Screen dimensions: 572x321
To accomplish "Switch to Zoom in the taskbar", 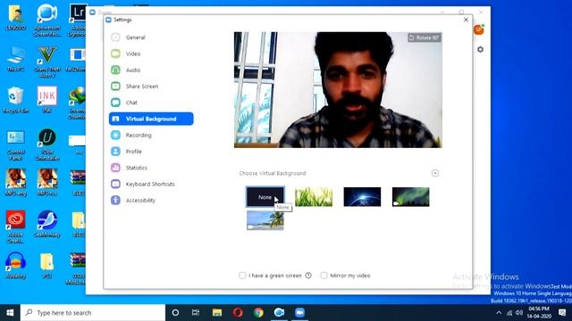I will coord(300,313).
